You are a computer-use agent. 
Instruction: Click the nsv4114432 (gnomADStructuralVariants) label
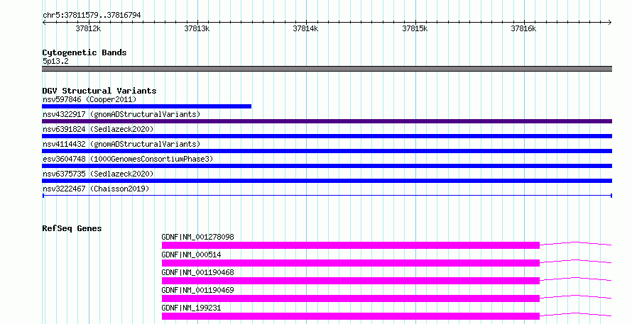(x=121, y=144)
